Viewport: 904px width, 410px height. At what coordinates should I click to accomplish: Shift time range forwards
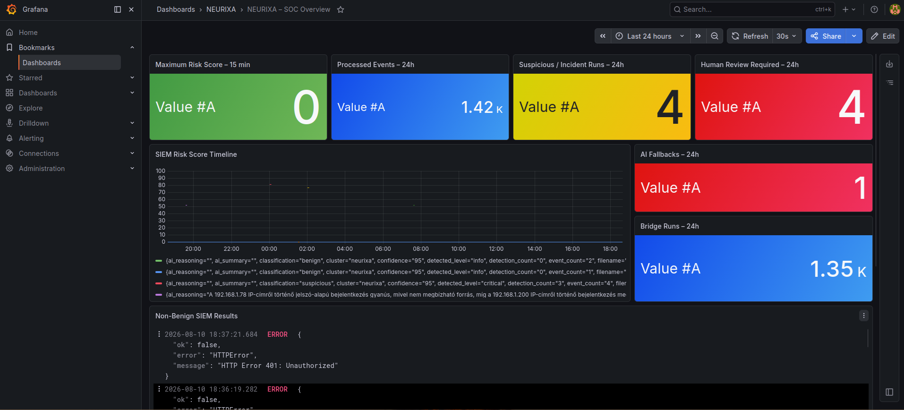pos(698,36)
